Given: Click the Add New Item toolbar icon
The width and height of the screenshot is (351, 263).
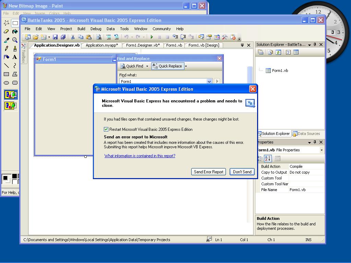Looking at the screenshot, I should pyautogui.click(x=44, y=37).
